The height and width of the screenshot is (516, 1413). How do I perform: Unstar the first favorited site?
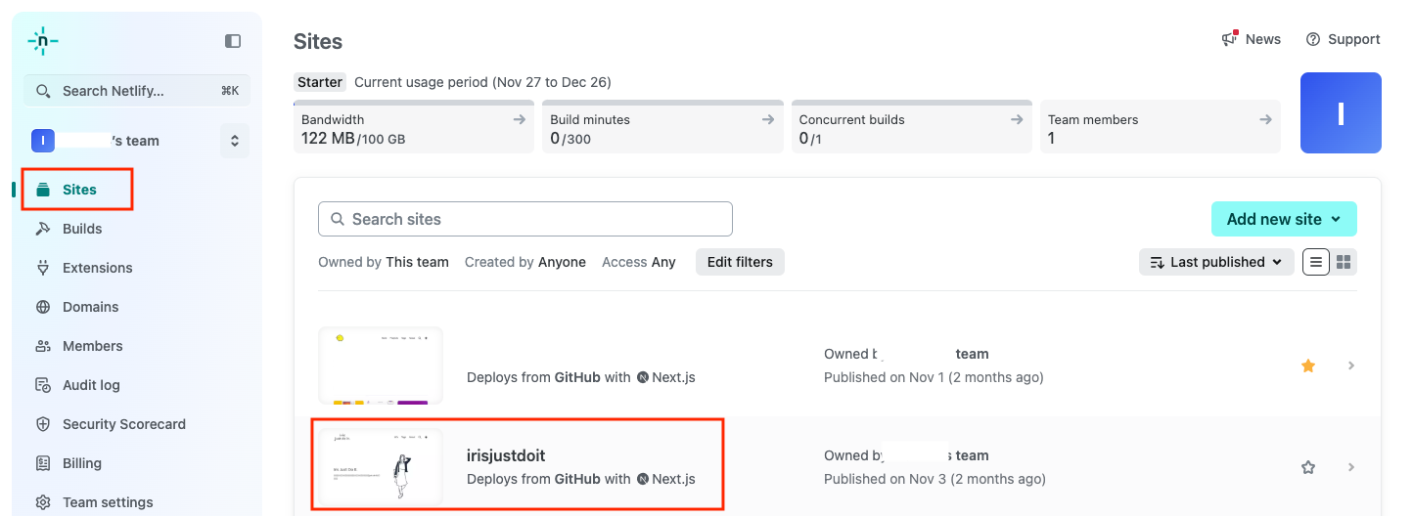1308,365
